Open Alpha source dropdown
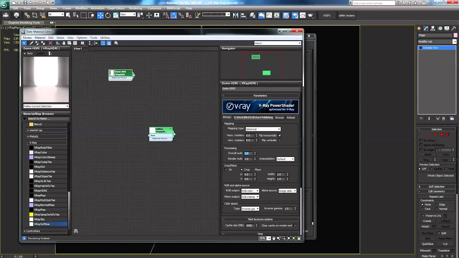This screenshot has width=459, height=258. [288, 191]
